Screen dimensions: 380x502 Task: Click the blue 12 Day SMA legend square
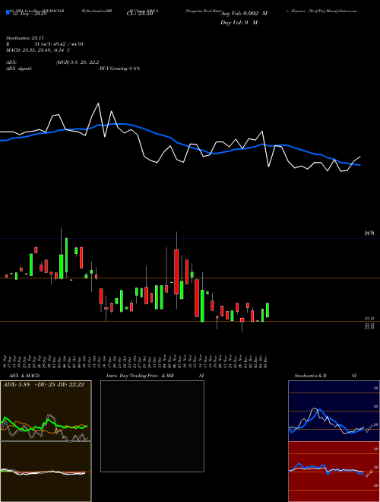point(8,12)
